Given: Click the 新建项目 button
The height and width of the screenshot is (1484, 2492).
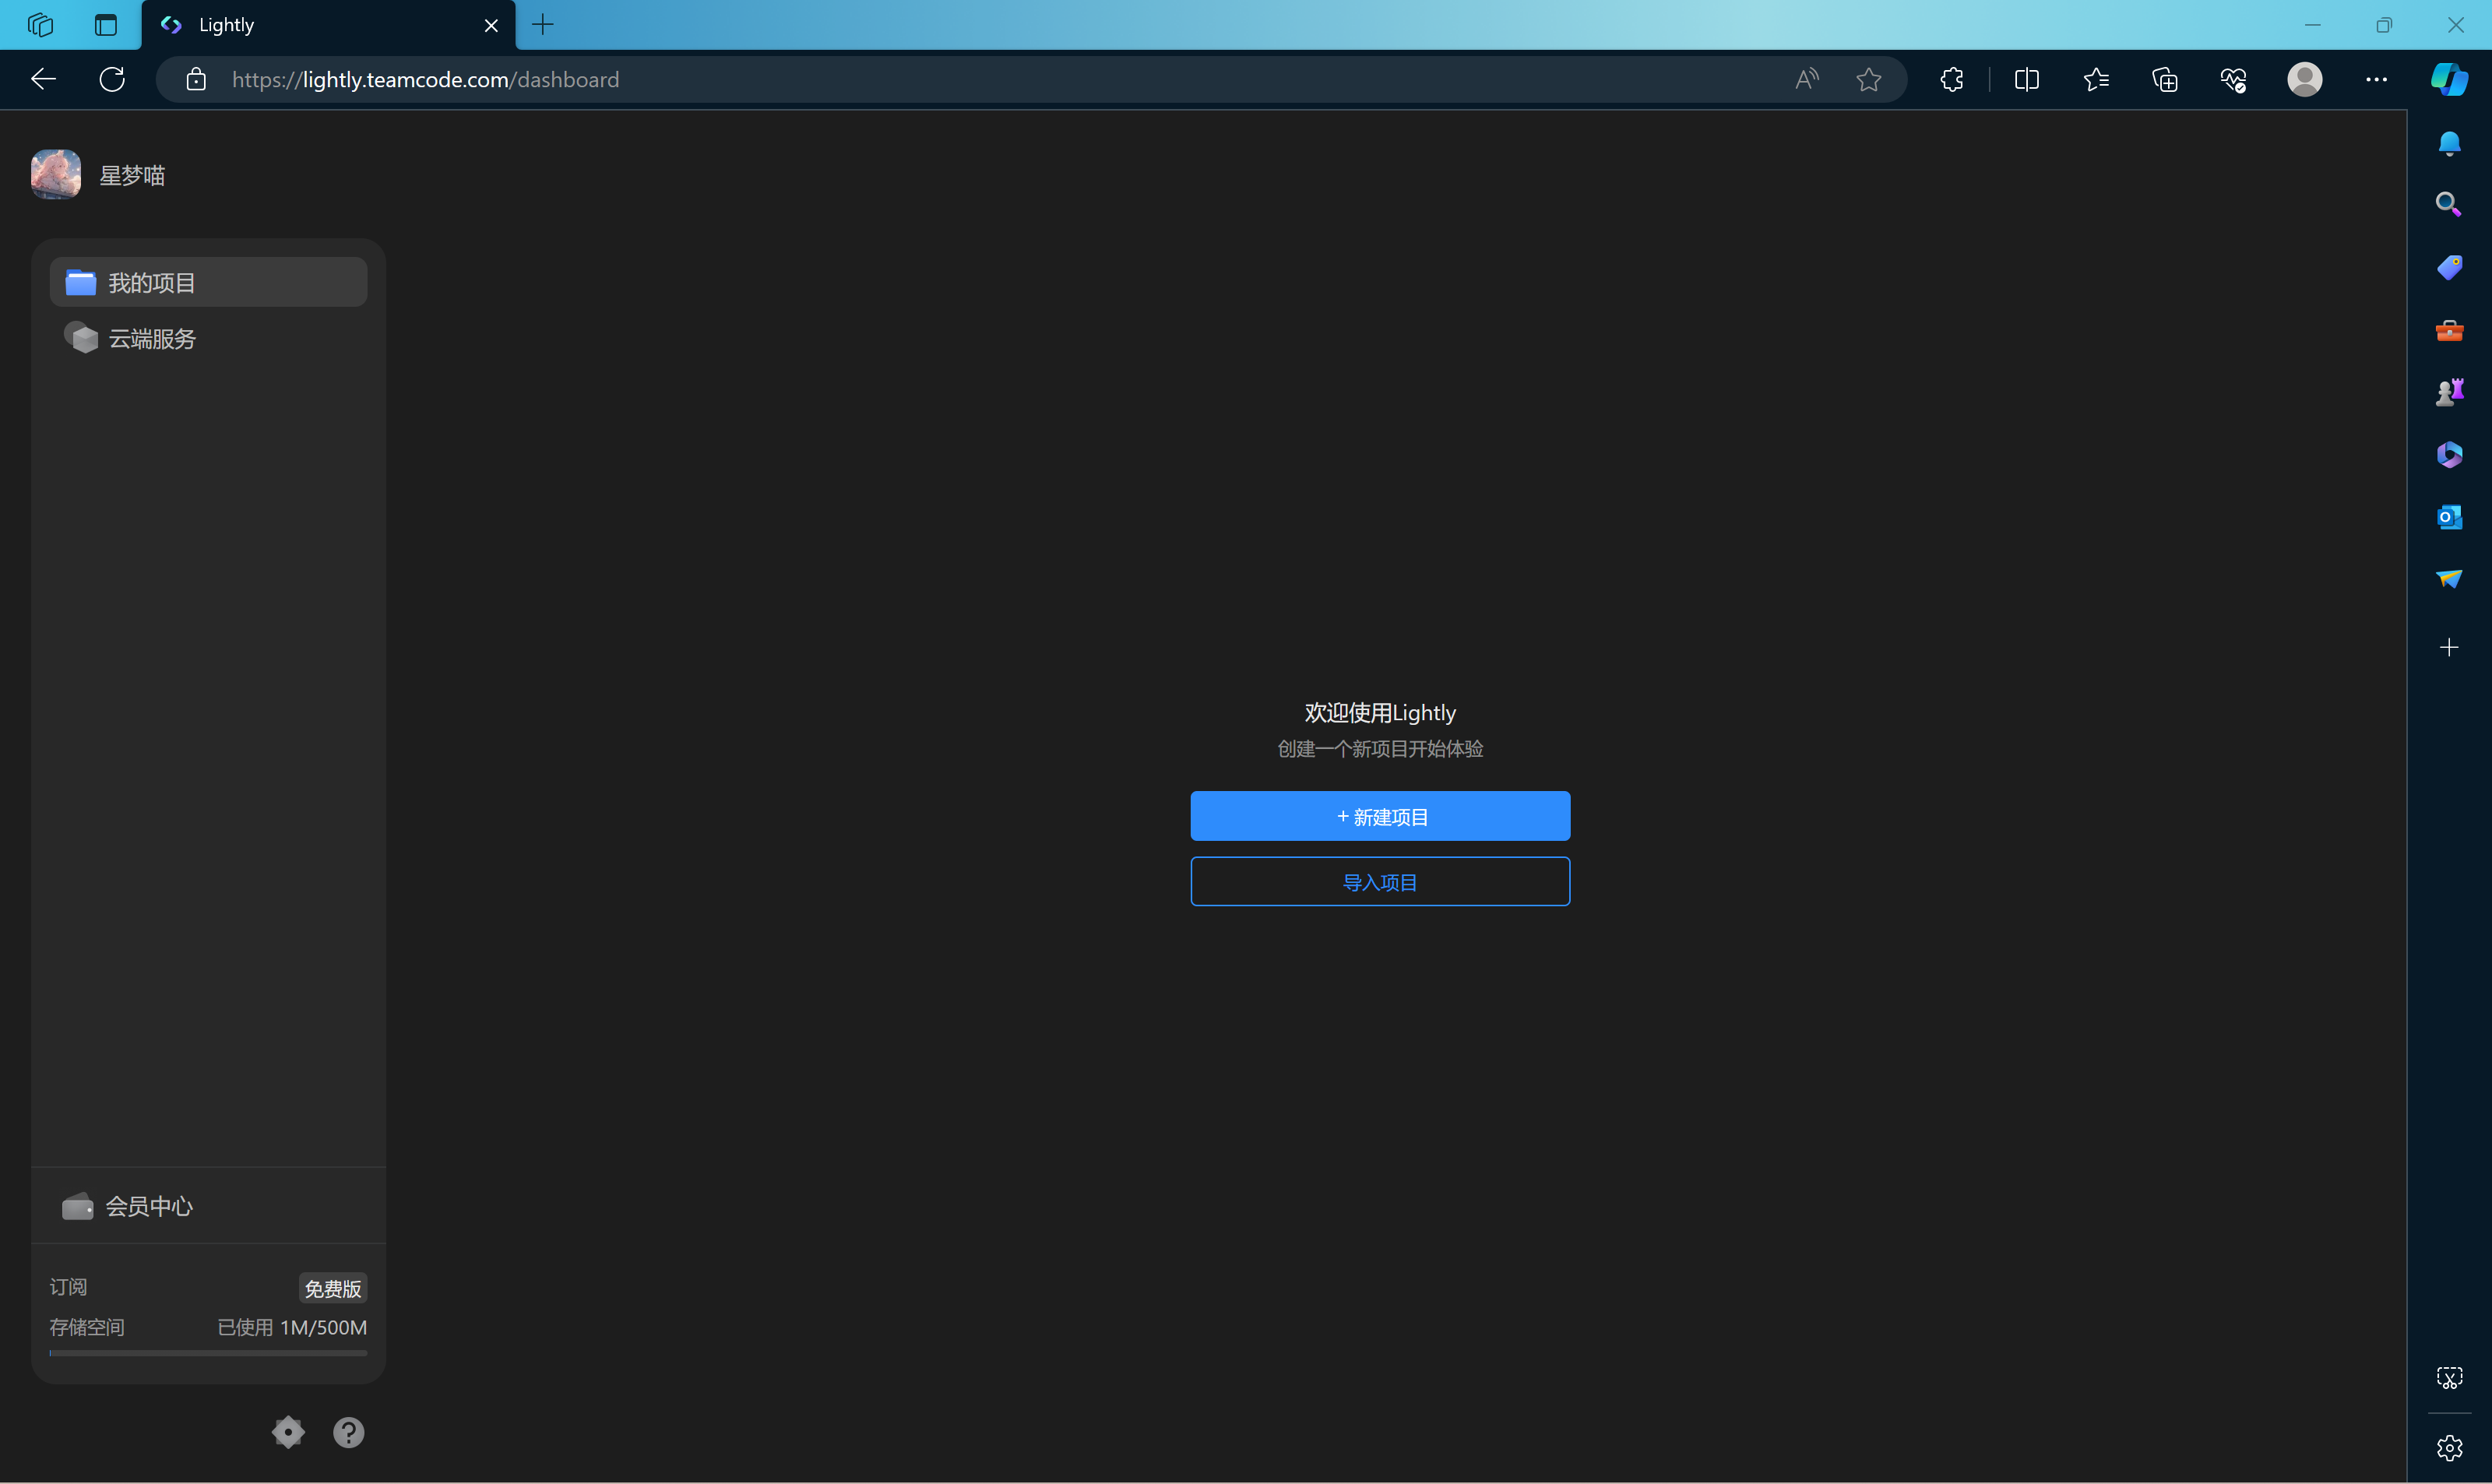Looking at the screenshot, I should (x=1380, y=816).
